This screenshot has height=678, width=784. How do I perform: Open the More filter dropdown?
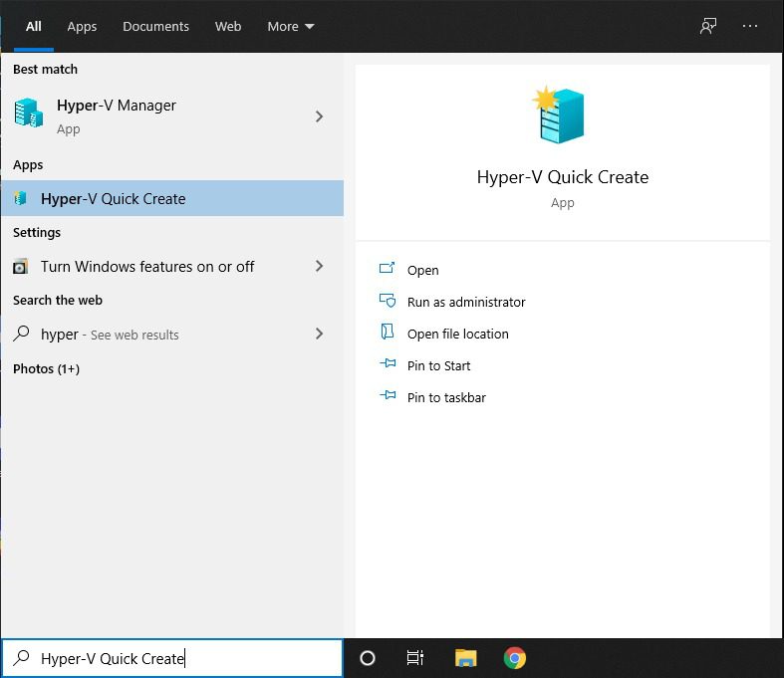pos(290,27)
